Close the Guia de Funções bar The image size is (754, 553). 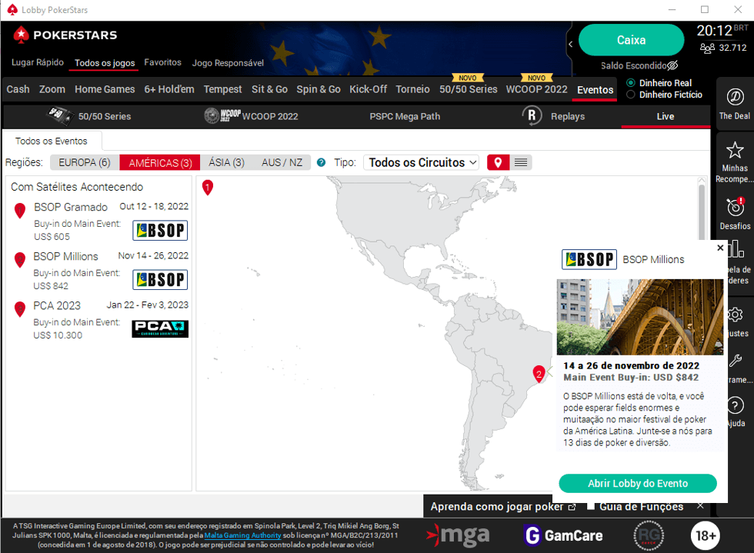pos(700,506)
